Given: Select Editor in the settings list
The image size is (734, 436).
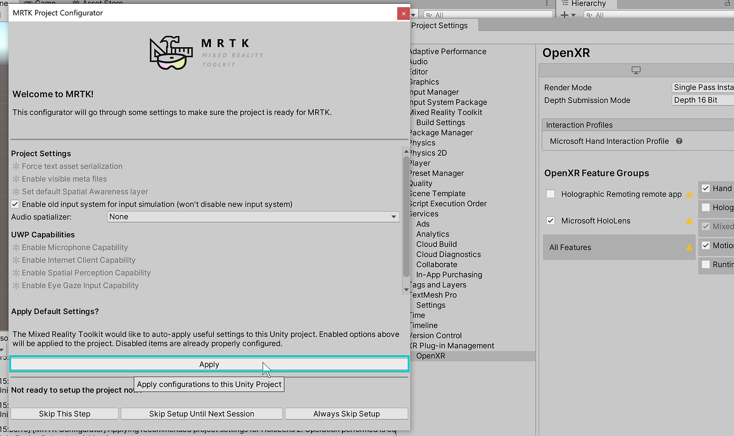Looking at the screenshot, I should point(418,72).
